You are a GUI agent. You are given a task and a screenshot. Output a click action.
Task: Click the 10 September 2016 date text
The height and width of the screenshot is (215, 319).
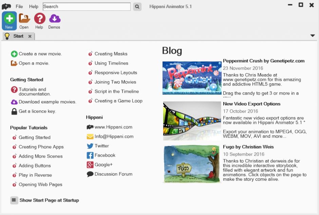pos(243,154)
